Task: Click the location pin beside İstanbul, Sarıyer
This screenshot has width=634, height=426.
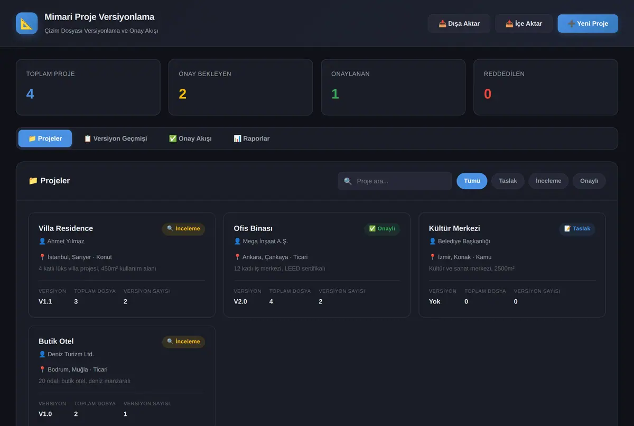Action: (42, 257)
